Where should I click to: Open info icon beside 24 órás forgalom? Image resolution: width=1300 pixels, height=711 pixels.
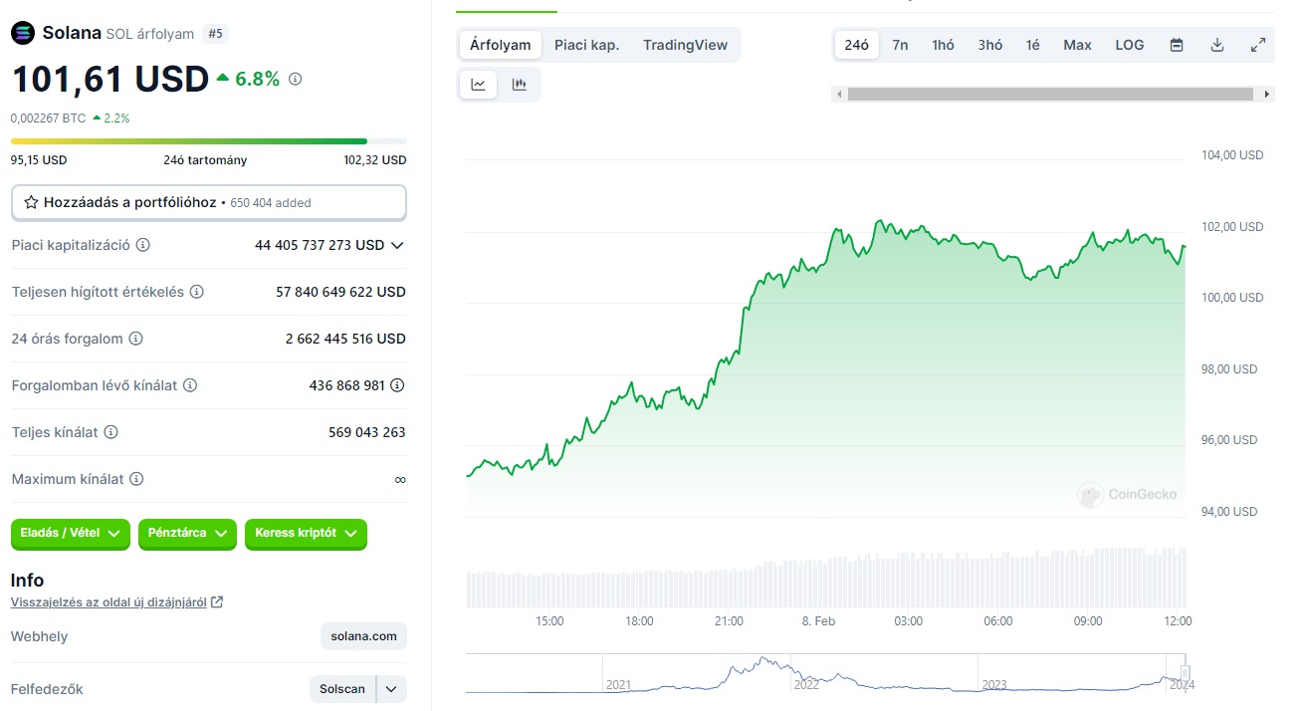click(136, 339)
